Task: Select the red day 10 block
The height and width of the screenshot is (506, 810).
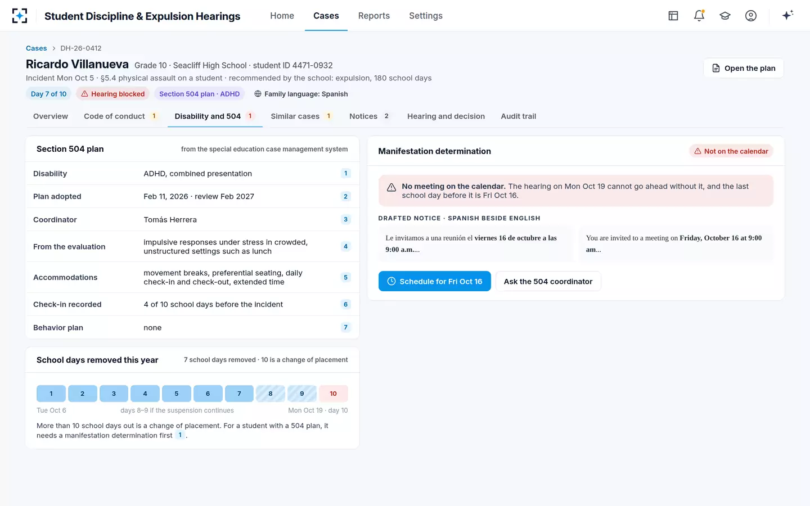Action: tap(334, 394)
